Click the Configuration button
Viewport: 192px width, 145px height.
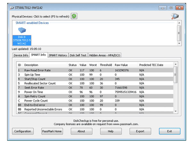pyautogui.click(x=23, y=131)
